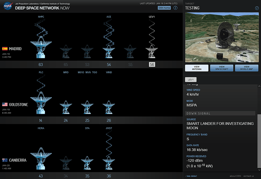Viewport: 261px width, 179px height.
Task: Click the MRO label above dish 24
Action: click(x=66, y=73)
